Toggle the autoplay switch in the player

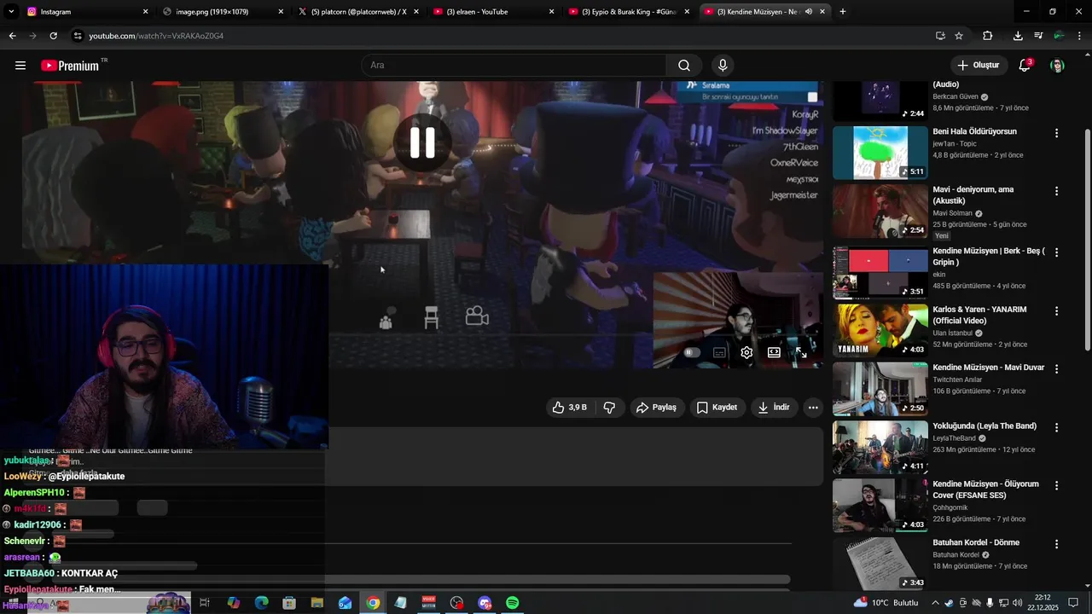tap(692, 352)
